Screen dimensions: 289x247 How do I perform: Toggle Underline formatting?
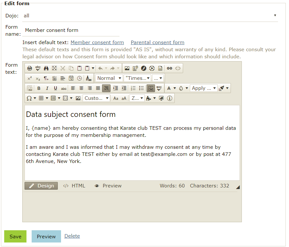pyautogui.click(x=55, y=88)
